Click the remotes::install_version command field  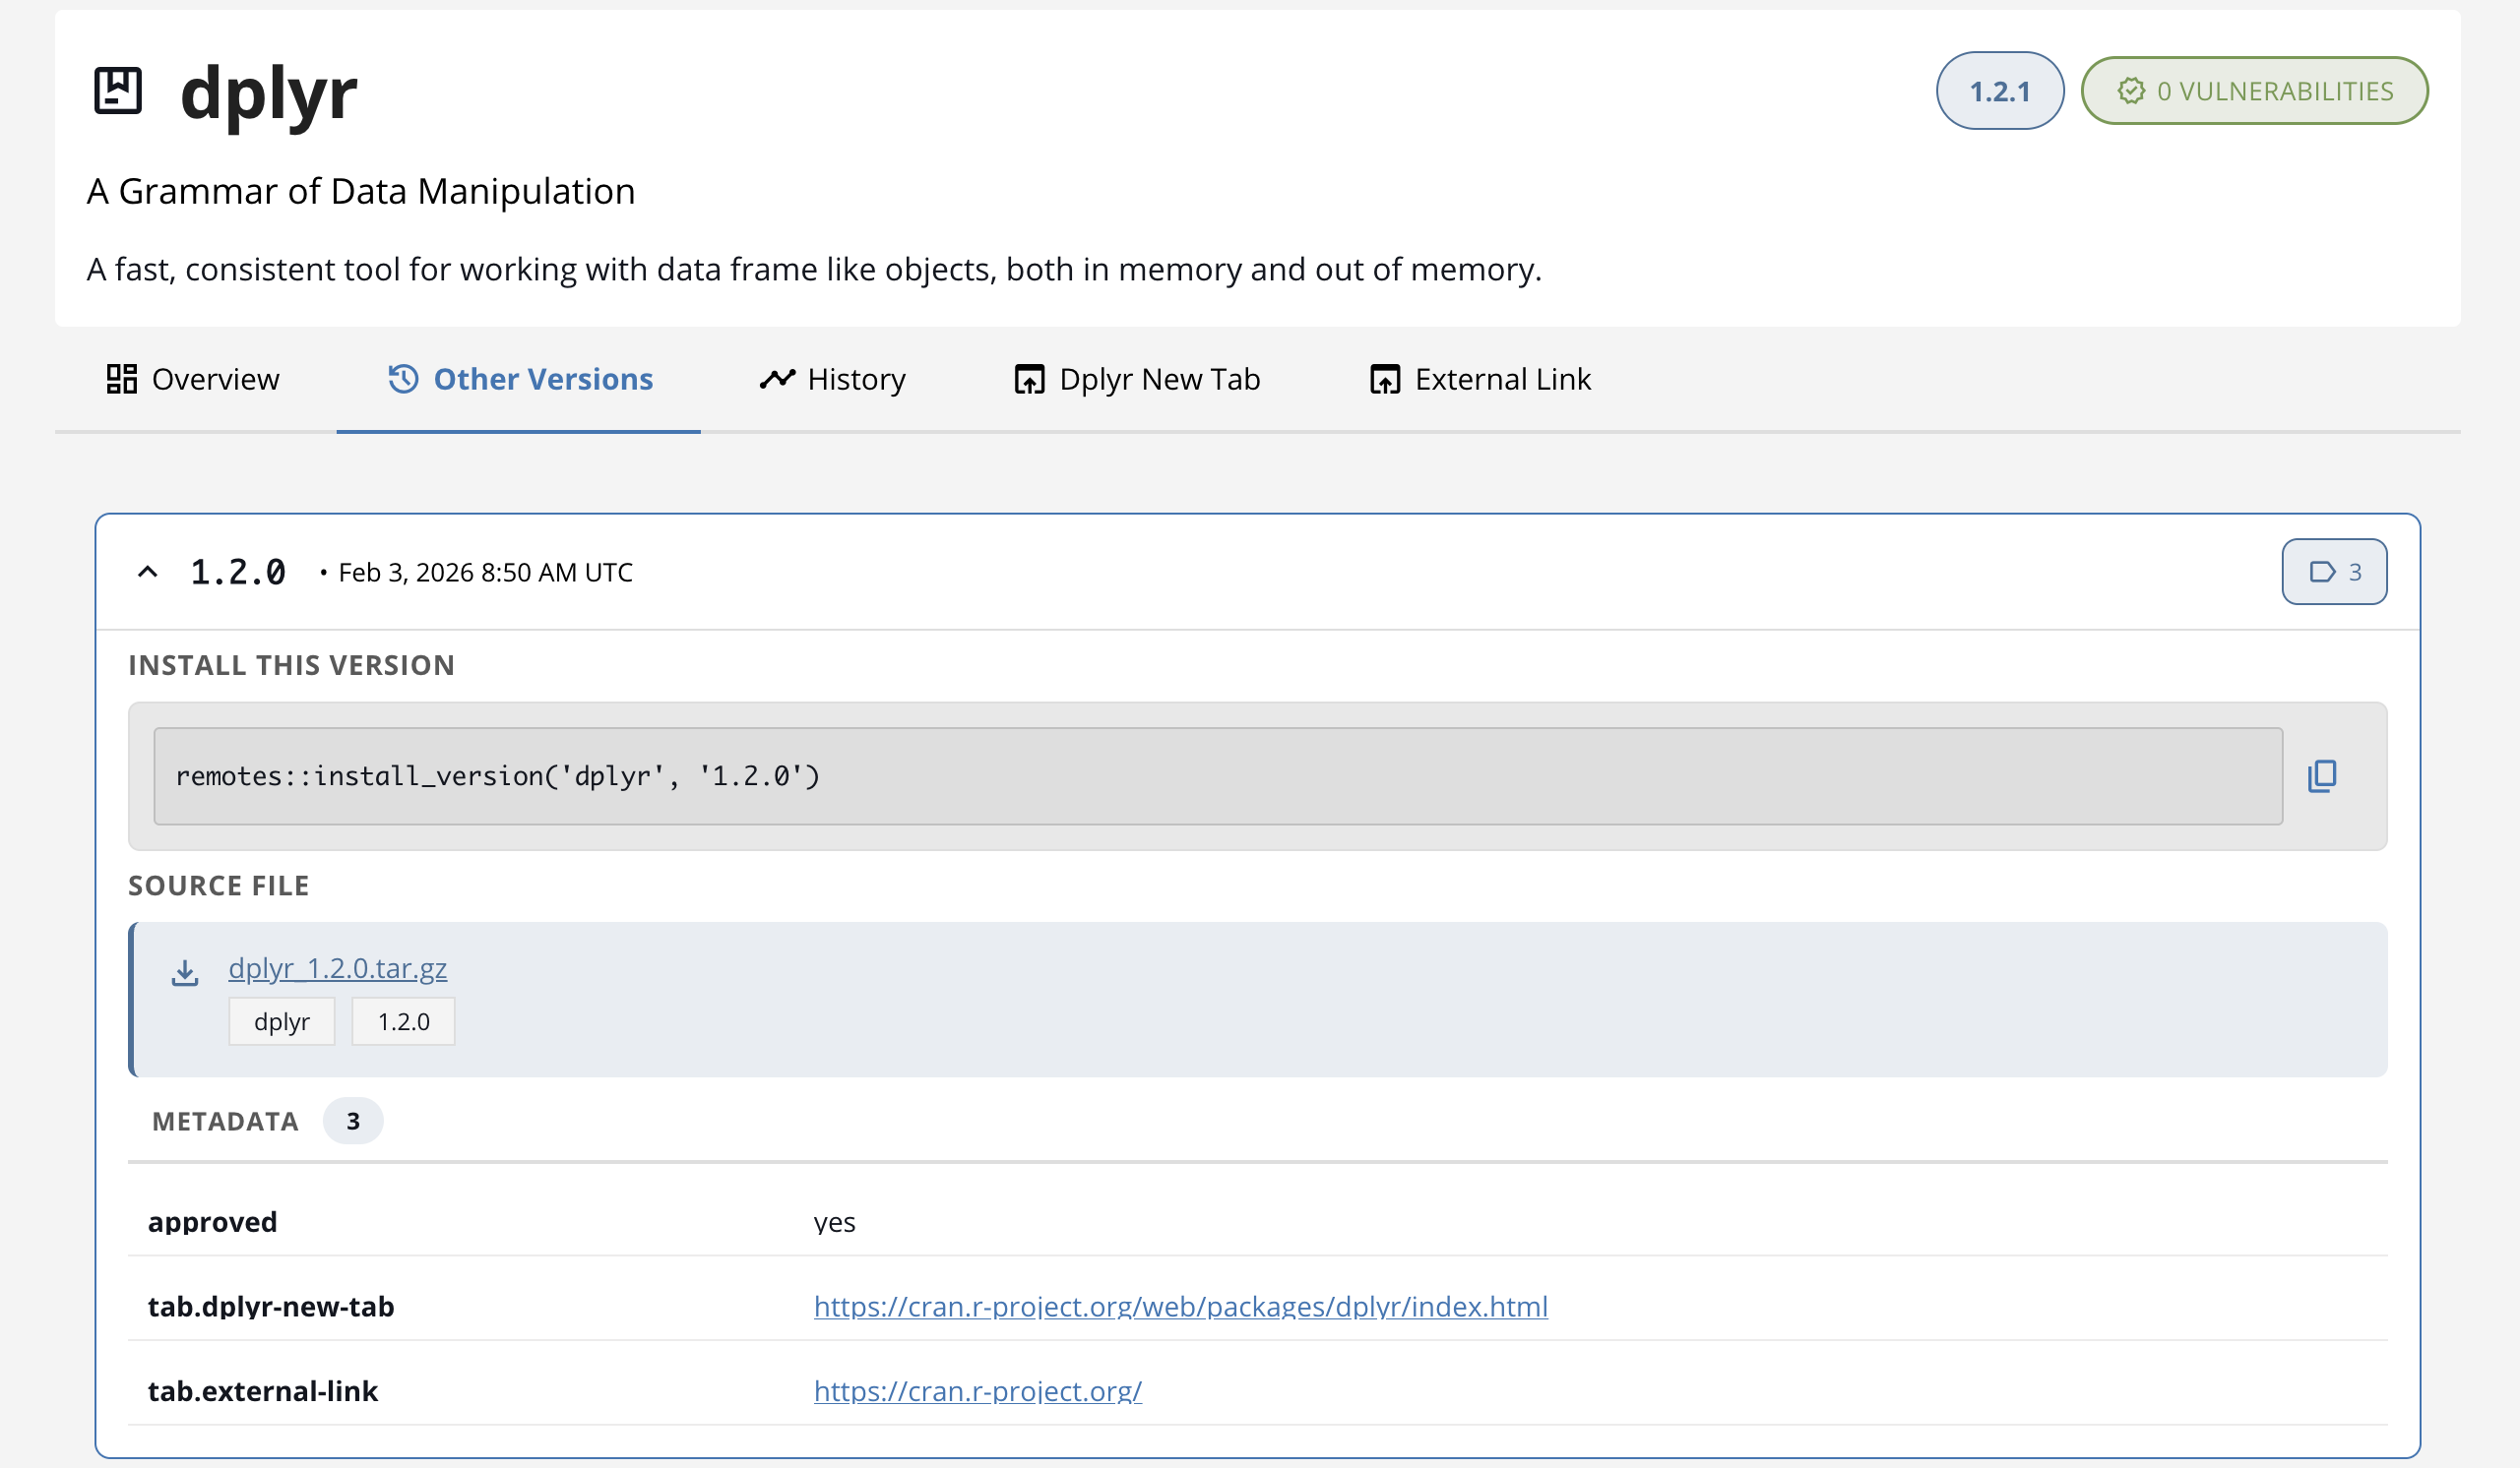1218,776
